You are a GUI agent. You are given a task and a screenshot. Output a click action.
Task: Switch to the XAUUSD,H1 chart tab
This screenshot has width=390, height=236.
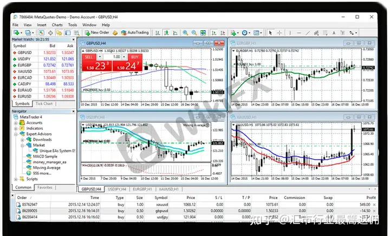tap(168, 189)
